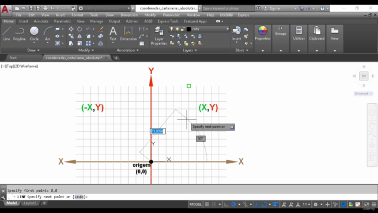
Task: Toggle layer freeze sun icon
Action: click(x=177, y=29)
